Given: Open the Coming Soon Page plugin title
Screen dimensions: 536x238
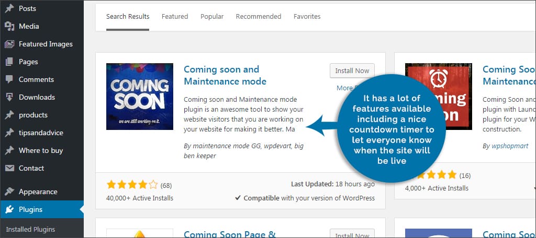Looking at the screenshot, I should pyautogui.click(x=229, y=234).
